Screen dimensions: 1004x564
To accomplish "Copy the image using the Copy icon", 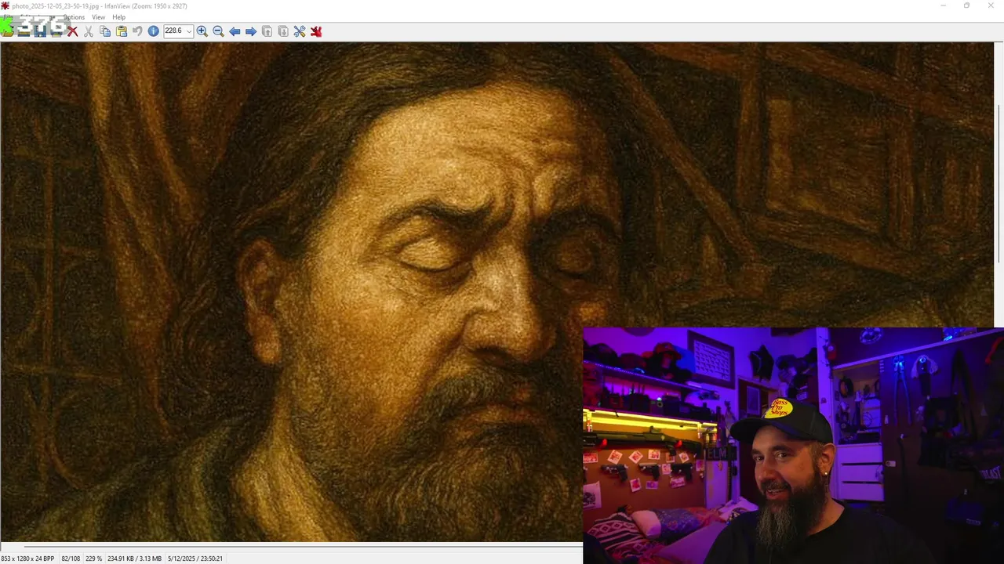I will [x=105, y=31].
